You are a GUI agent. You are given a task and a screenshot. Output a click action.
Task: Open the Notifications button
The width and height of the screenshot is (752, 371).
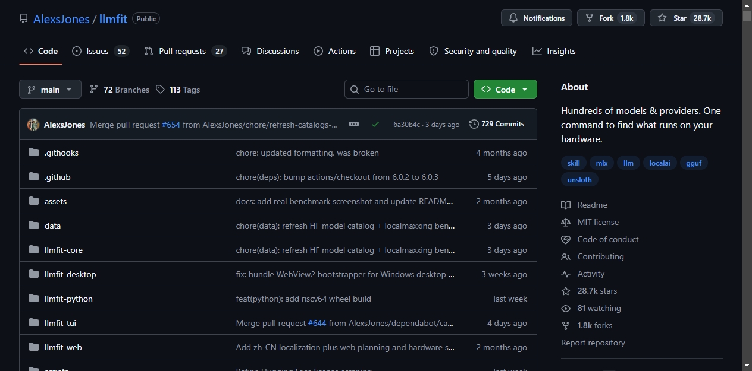click(537, 18)
